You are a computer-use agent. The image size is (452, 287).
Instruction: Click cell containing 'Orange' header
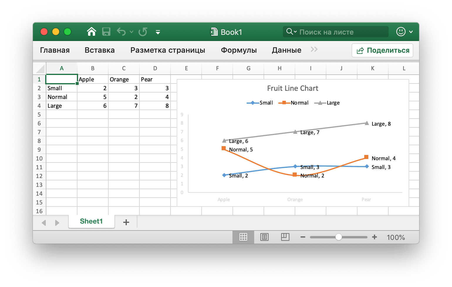click(124, 79)
